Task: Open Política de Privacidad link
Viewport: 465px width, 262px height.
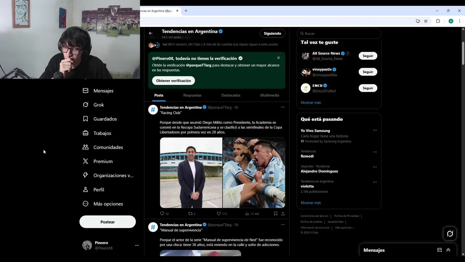Action: pos(346,216)
